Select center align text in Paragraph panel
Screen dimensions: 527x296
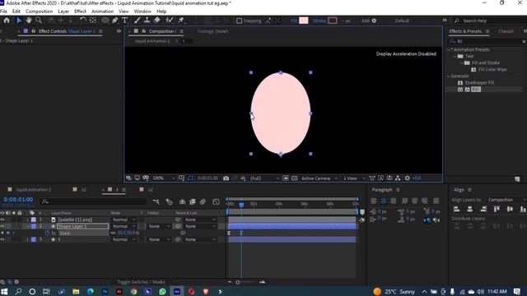pyautogui.click(x=384, y=201)
